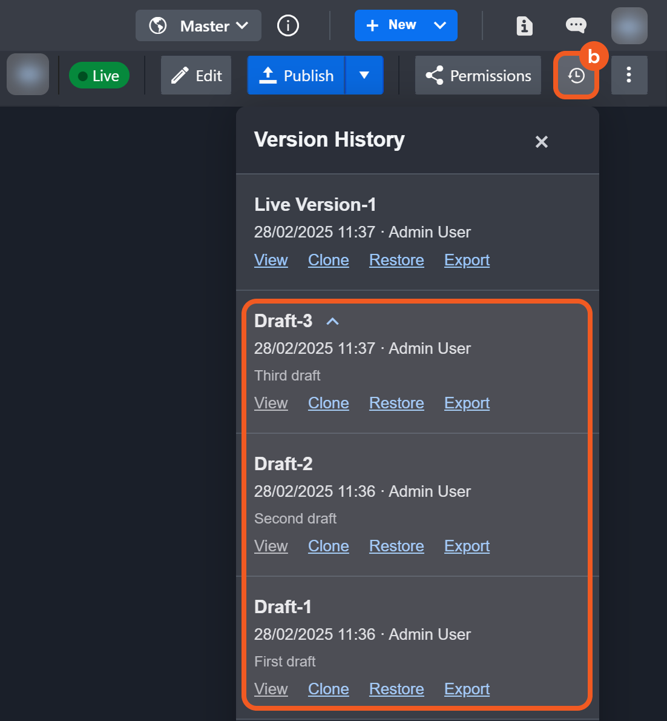Open the comments speech bubble icon
Viewport: 667px width, 721px height.
pyautogui.click(x=576, y=25)
